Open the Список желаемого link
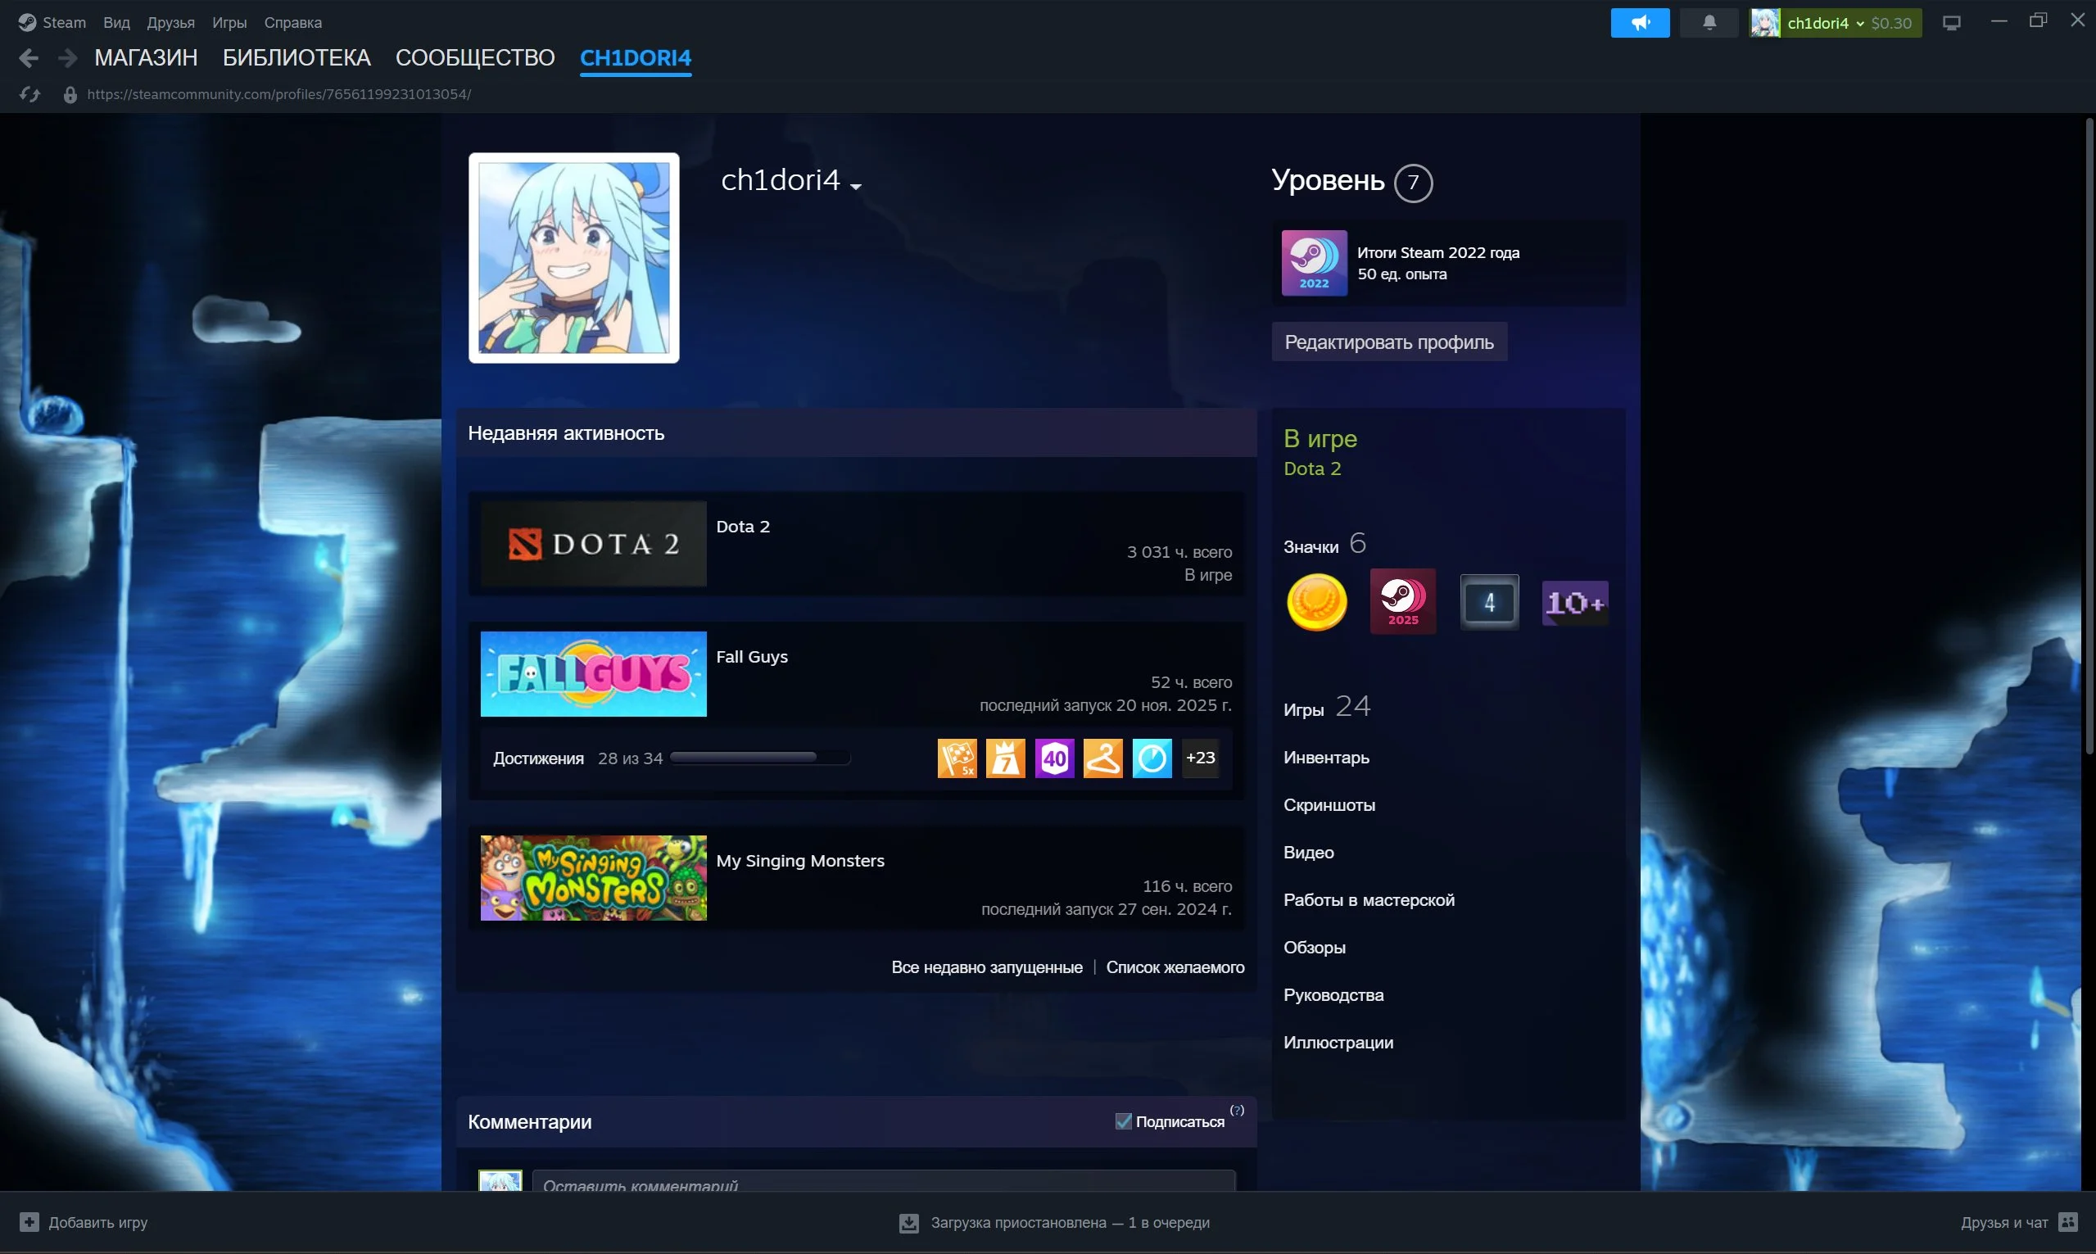 pos(1175,967)
